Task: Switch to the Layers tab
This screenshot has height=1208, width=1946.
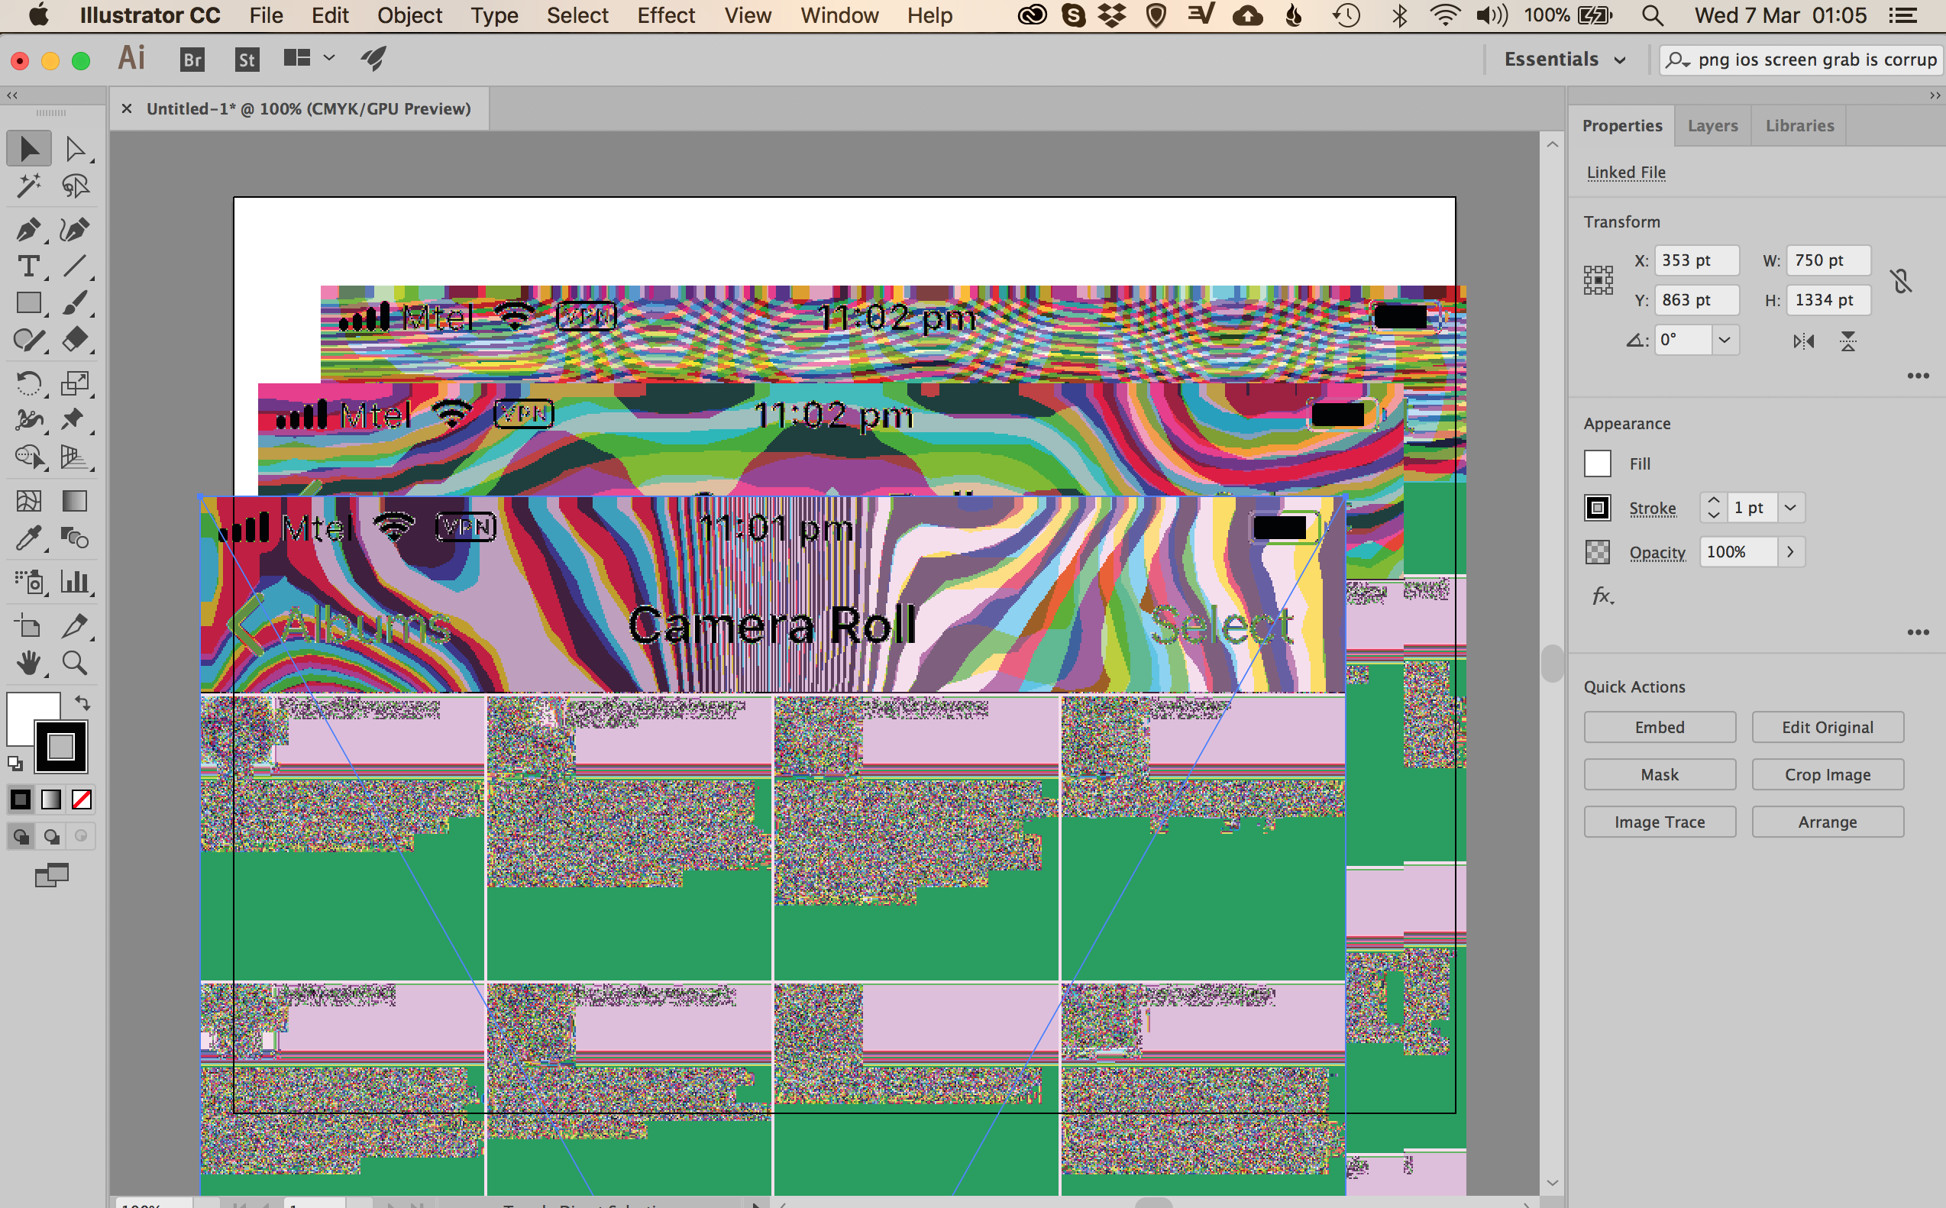Action: (x=1712, y=125)
